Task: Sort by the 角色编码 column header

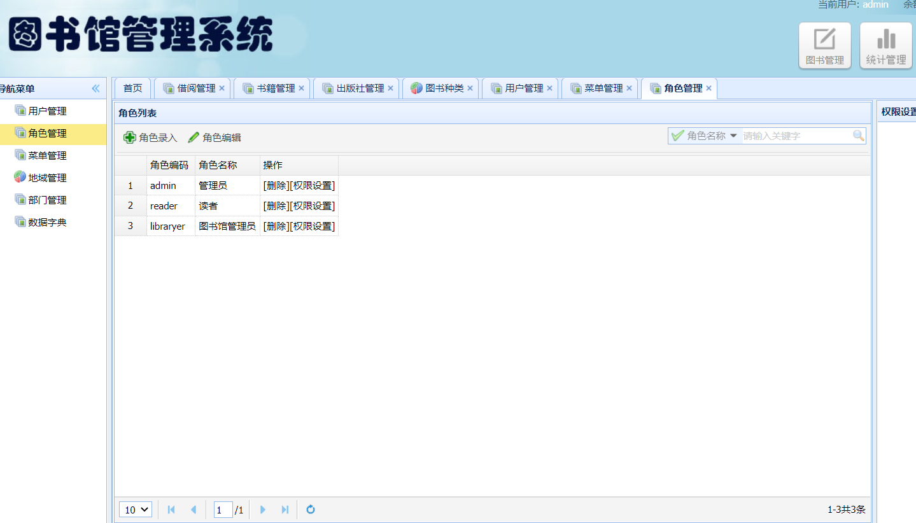Action: click(x=171, y=165)
